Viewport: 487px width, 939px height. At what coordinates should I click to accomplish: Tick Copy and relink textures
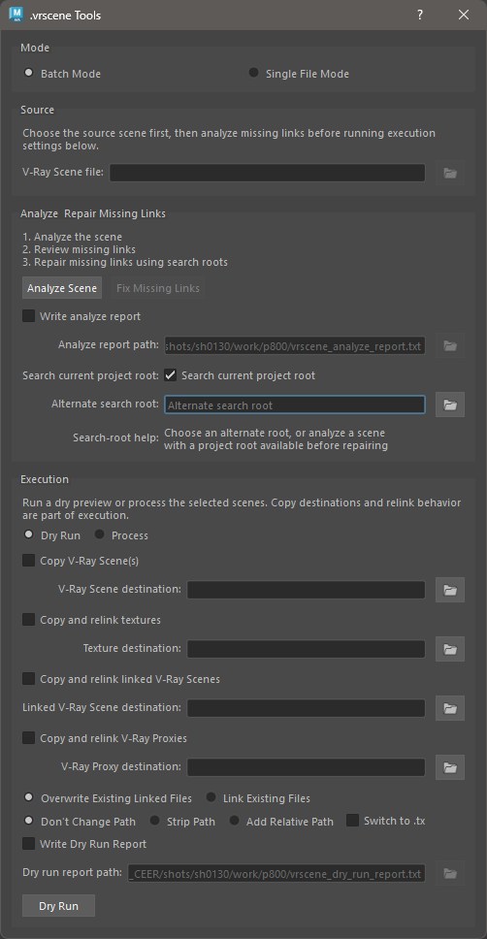pyautogui.click(x=29, y=620)
